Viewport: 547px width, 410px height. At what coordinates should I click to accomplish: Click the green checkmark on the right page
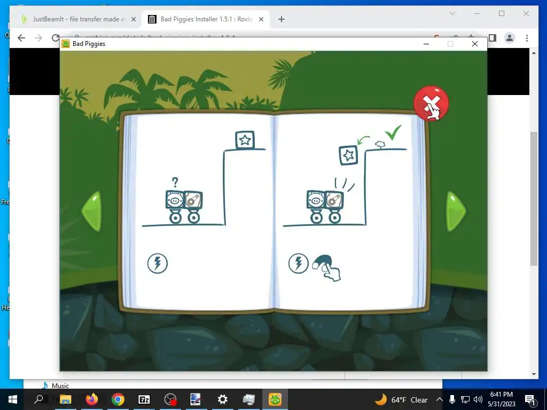click(x=393, y=132)
